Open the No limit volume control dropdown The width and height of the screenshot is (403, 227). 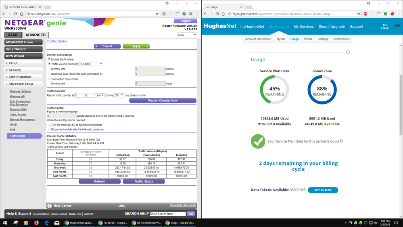click(x=91, y=64)
